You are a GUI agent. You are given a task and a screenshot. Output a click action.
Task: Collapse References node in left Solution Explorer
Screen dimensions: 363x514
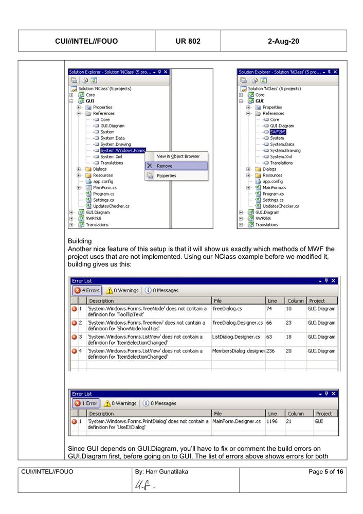[79, 113]
